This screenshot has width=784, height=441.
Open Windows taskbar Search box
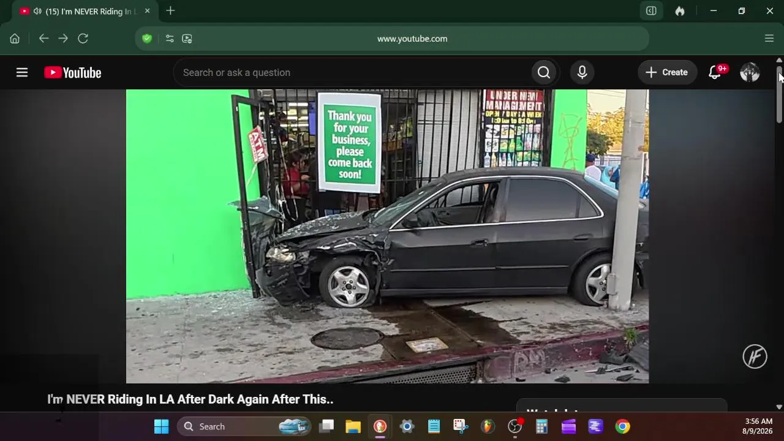(x=244, y=426)
